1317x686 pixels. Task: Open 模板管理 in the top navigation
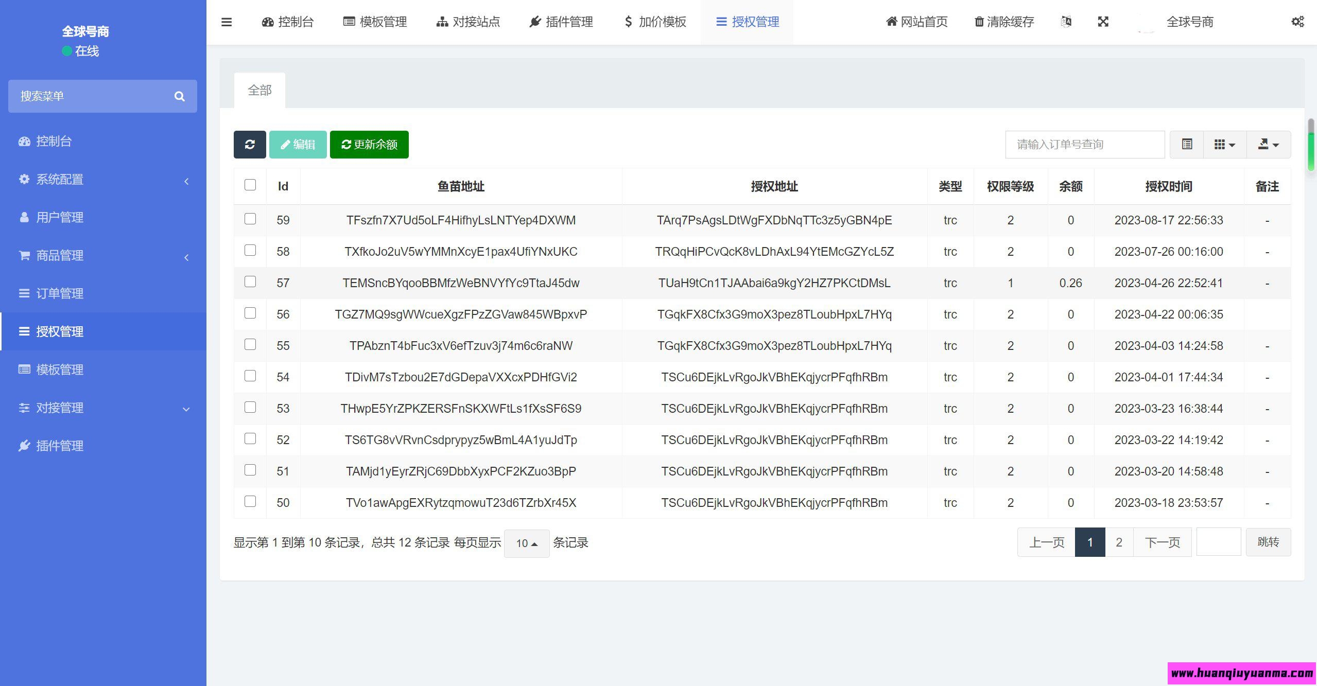pos(375,22)
